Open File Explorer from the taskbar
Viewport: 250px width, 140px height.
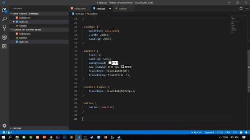pyautogui.click(x=17, y=137)
